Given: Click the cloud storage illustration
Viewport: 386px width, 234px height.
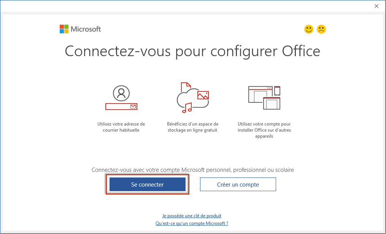Looking at the screenshot, I should tap(193, 98).
